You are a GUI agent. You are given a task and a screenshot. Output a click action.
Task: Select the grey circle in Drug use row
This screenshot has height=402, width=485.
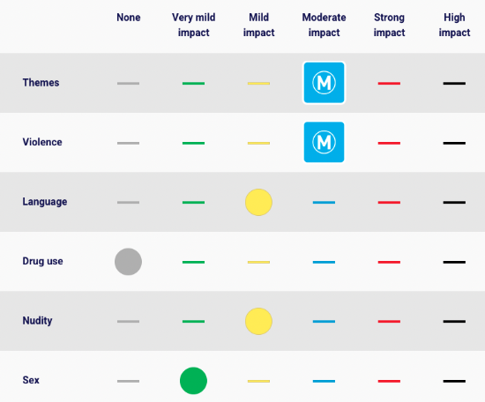tap(129, 262)
